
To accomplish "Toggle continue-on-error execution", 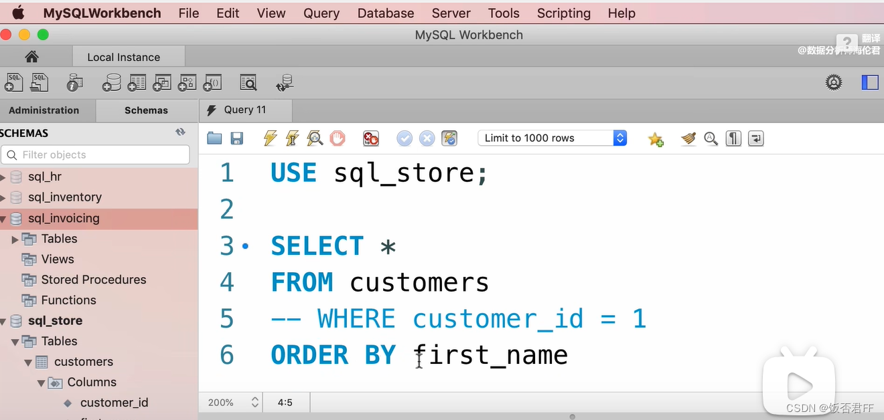I will tap(371, 138).
